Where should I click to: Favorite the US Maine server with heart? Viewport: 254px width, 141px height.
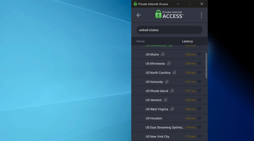coord(199,54)
